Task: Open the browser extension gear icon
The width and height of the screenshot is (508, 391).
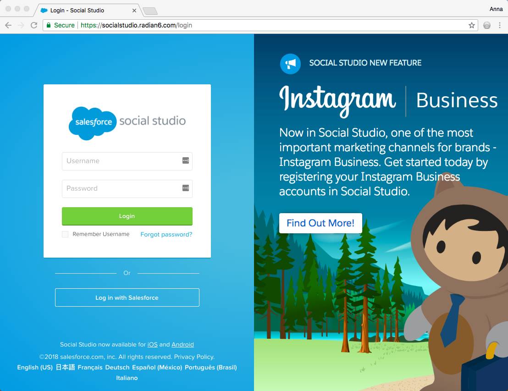Action: [486, 25]
